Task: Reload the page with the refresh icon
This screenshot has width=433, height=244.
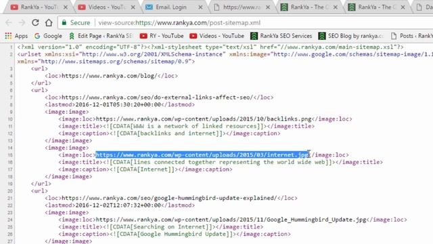Action: 35,22
